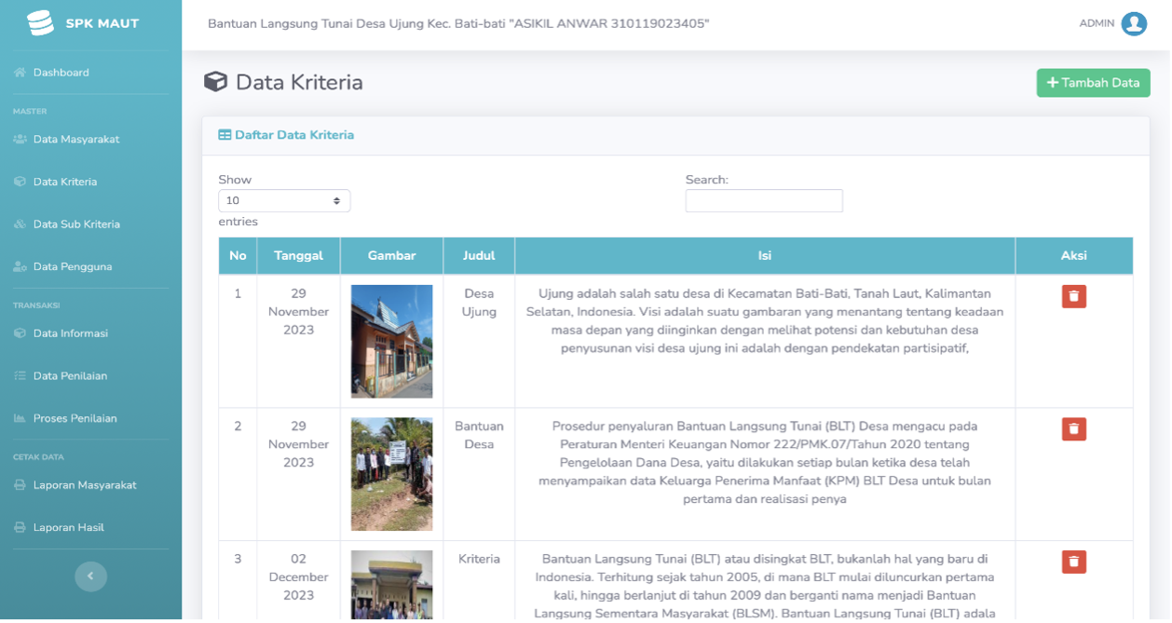1172x623 pixels.
Task: Click the SPK MAUT logo icon
Action: 40,23
